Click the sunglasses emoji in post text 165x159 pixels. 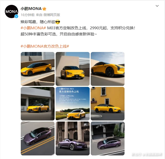point(58,22)
